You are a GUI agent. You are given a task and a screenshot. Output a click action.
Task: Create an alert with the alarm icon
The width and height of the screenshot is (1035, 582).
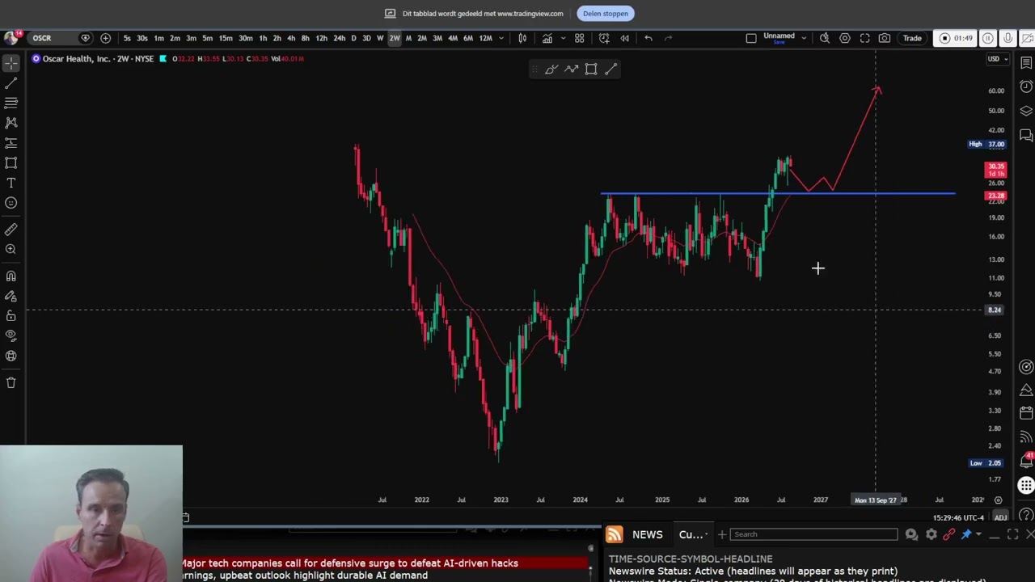[604, 38]
